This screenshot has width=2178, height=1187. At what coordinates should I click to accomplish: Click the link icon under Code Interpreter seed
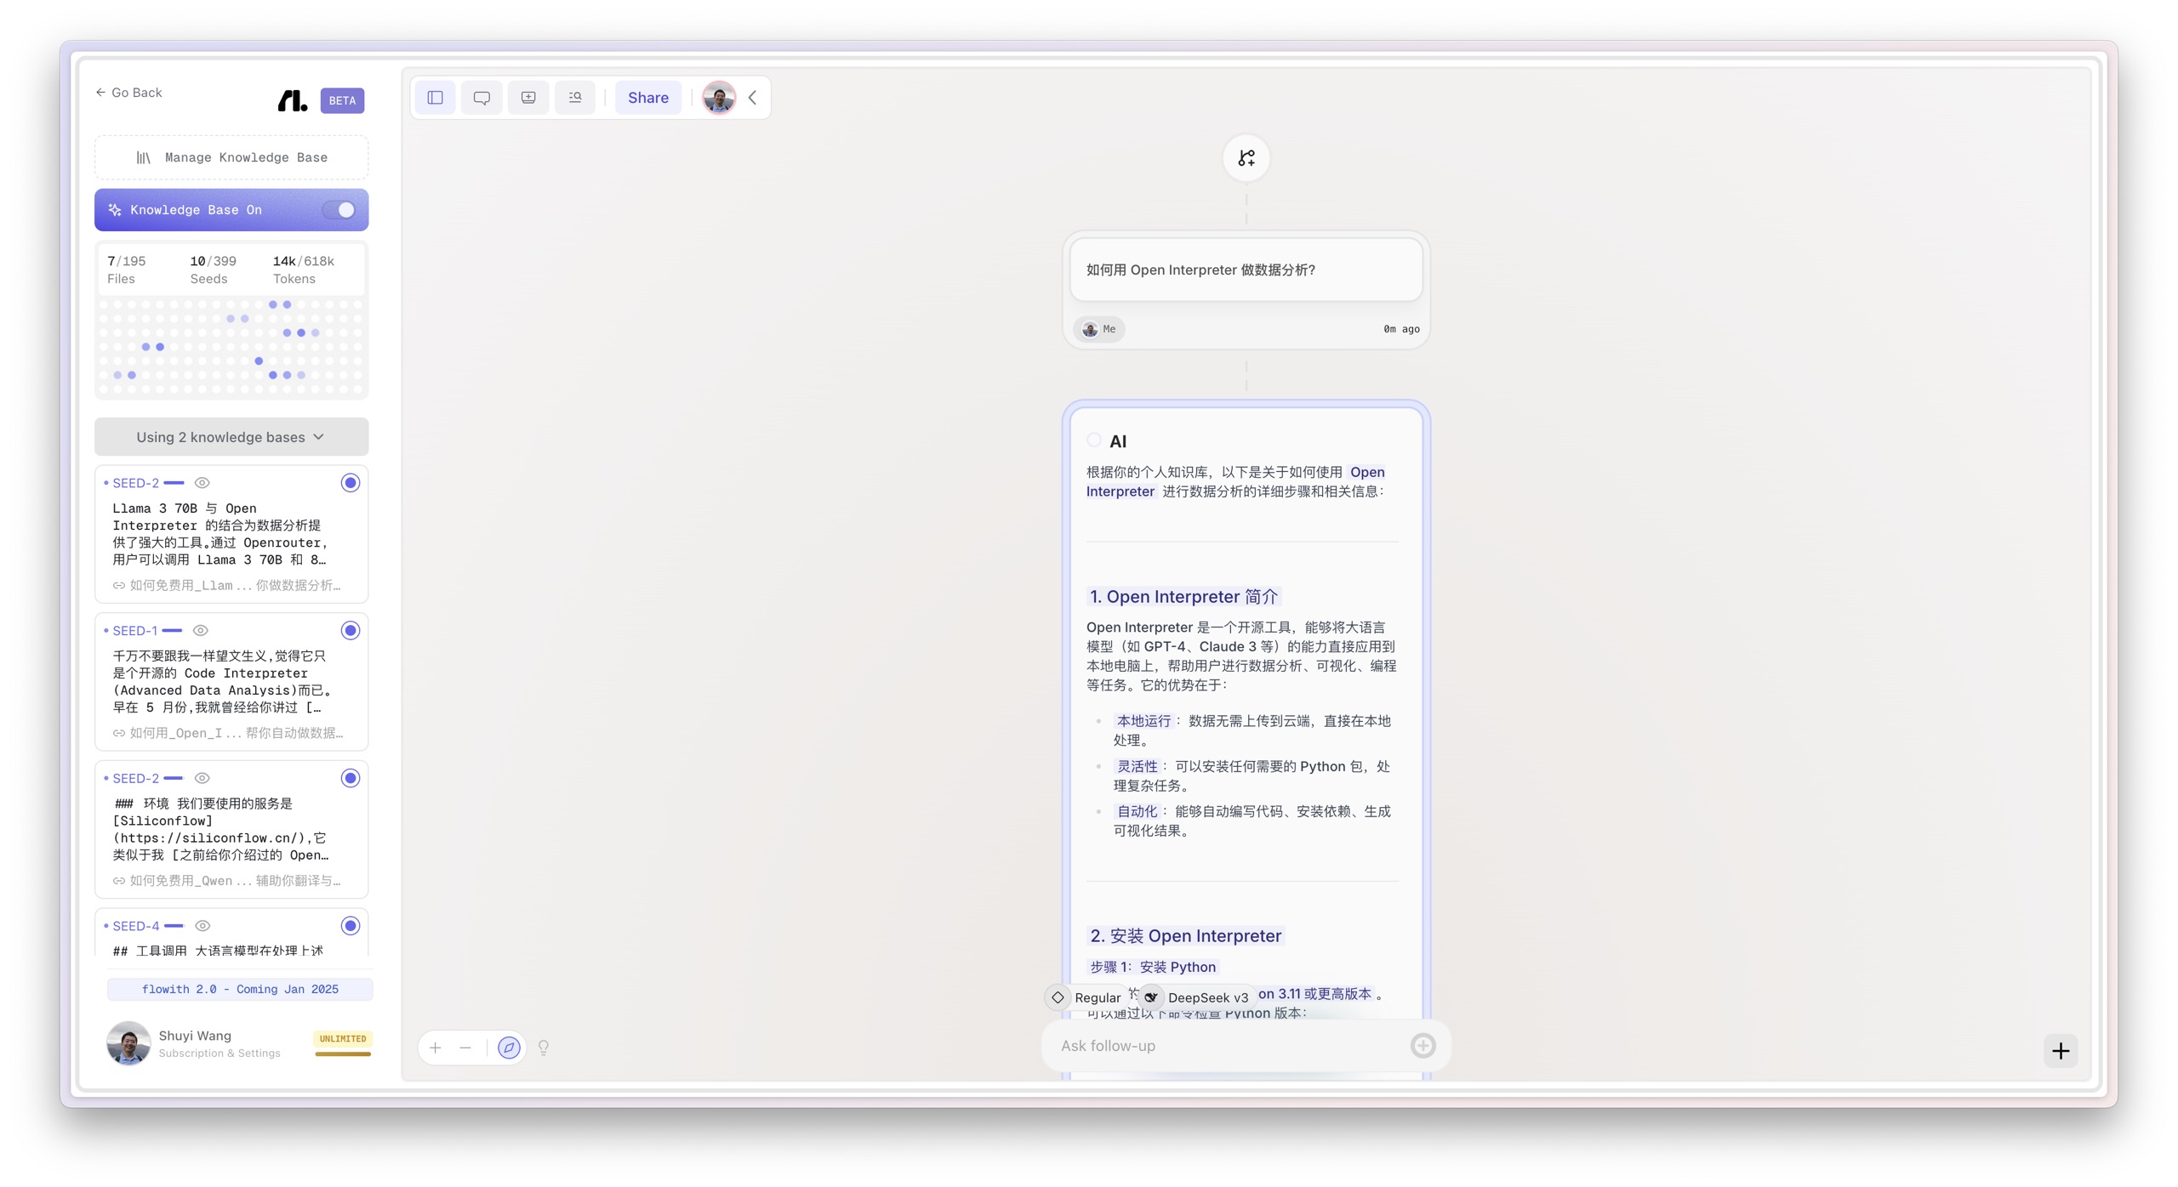[x=119, y=733]
